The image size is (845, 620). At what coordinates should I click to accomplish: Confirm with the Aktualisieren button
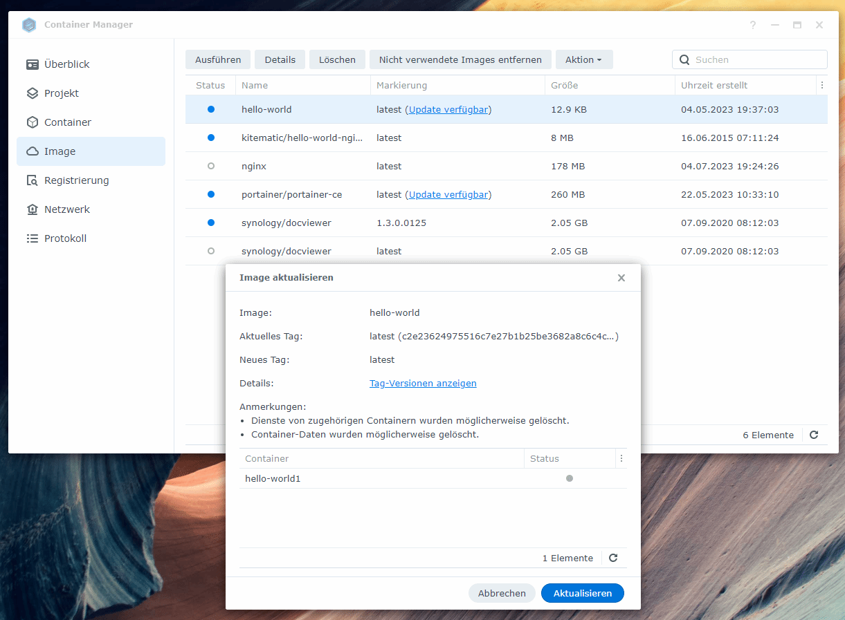tap(582, 593)
